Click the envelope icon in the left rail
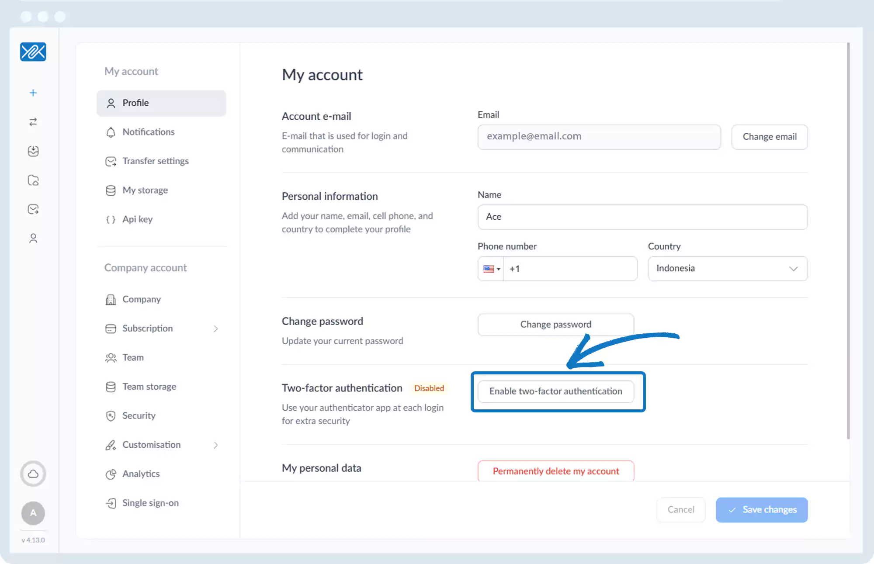 point(33,209)
